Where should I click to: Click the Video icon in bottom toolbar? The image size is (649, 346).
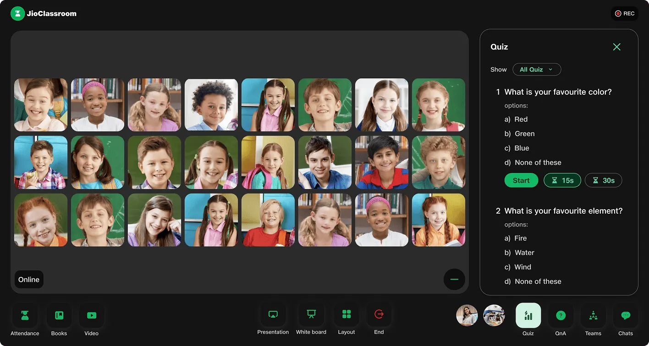(x=92, y=316)
